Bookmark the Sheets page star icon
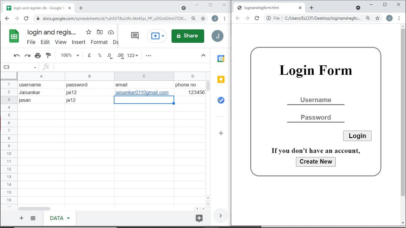The height and width of the screenshot is (228, 406). 203,19
